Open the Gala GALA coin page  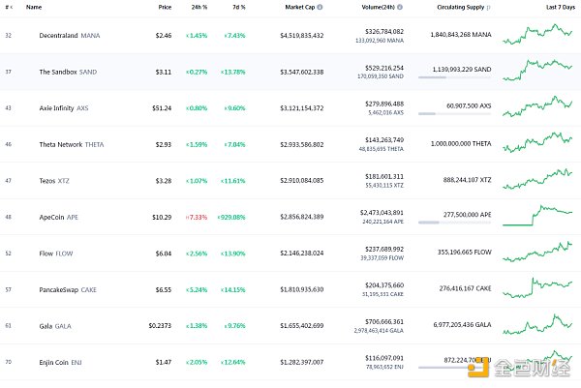44,324
